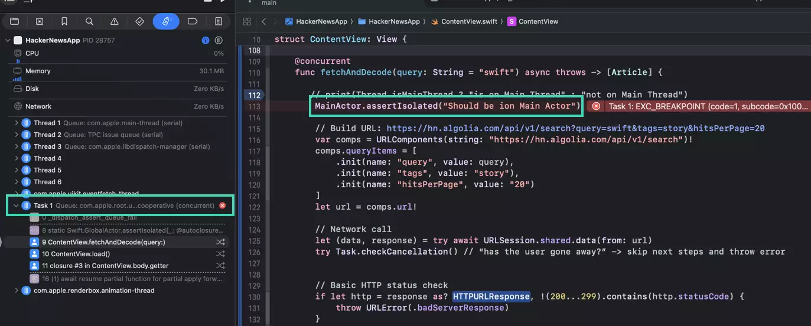Select frame 8 static Swift.GlobalActor.assertIsolated
The height and width of the screenshot is (326, 811).
tap(118, 230)
